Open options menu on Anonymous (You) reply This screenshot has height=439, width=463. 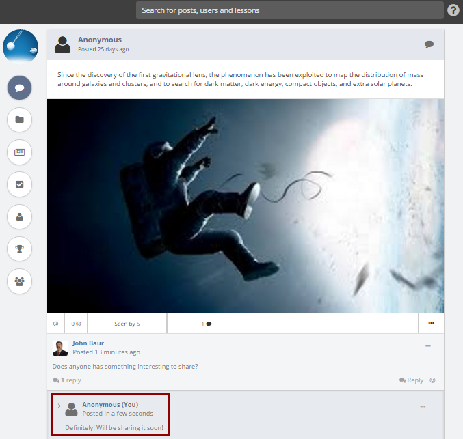tap(423, 406)
